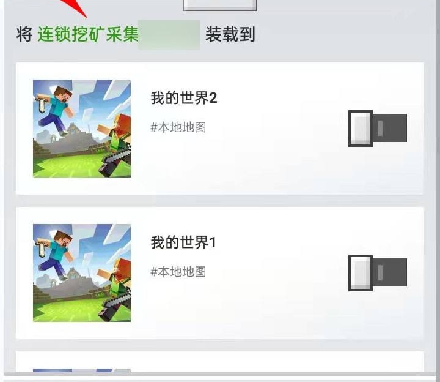Click the white knob of 我的世界2 switch
440x382 pixels.
[361, 128]
